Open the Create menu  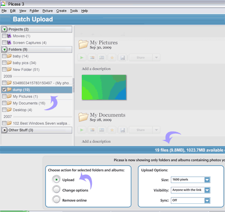click(x=61, y=11)
